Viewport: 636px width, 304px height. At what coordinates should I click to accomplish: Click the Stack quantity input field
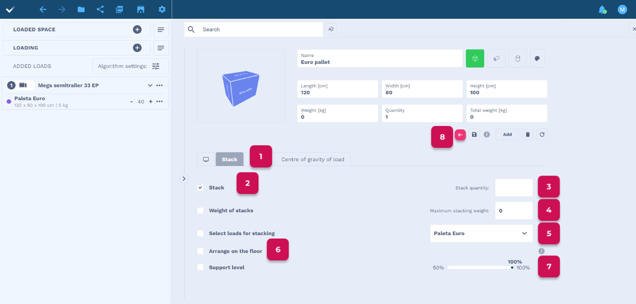point(514,188)
